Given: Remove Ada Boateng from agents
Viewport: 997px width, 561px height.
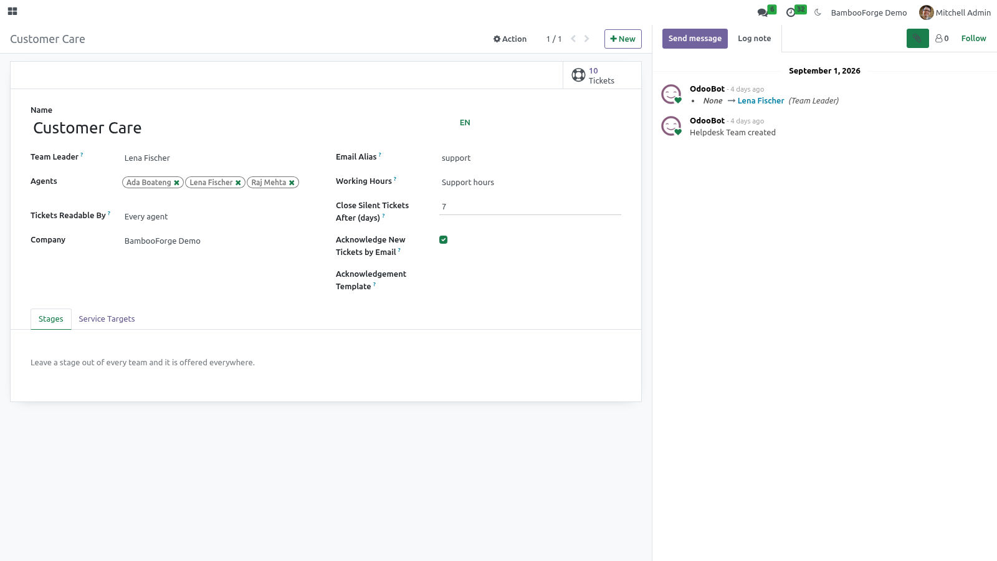Looking at the screenshot, I should click(177, 183).
